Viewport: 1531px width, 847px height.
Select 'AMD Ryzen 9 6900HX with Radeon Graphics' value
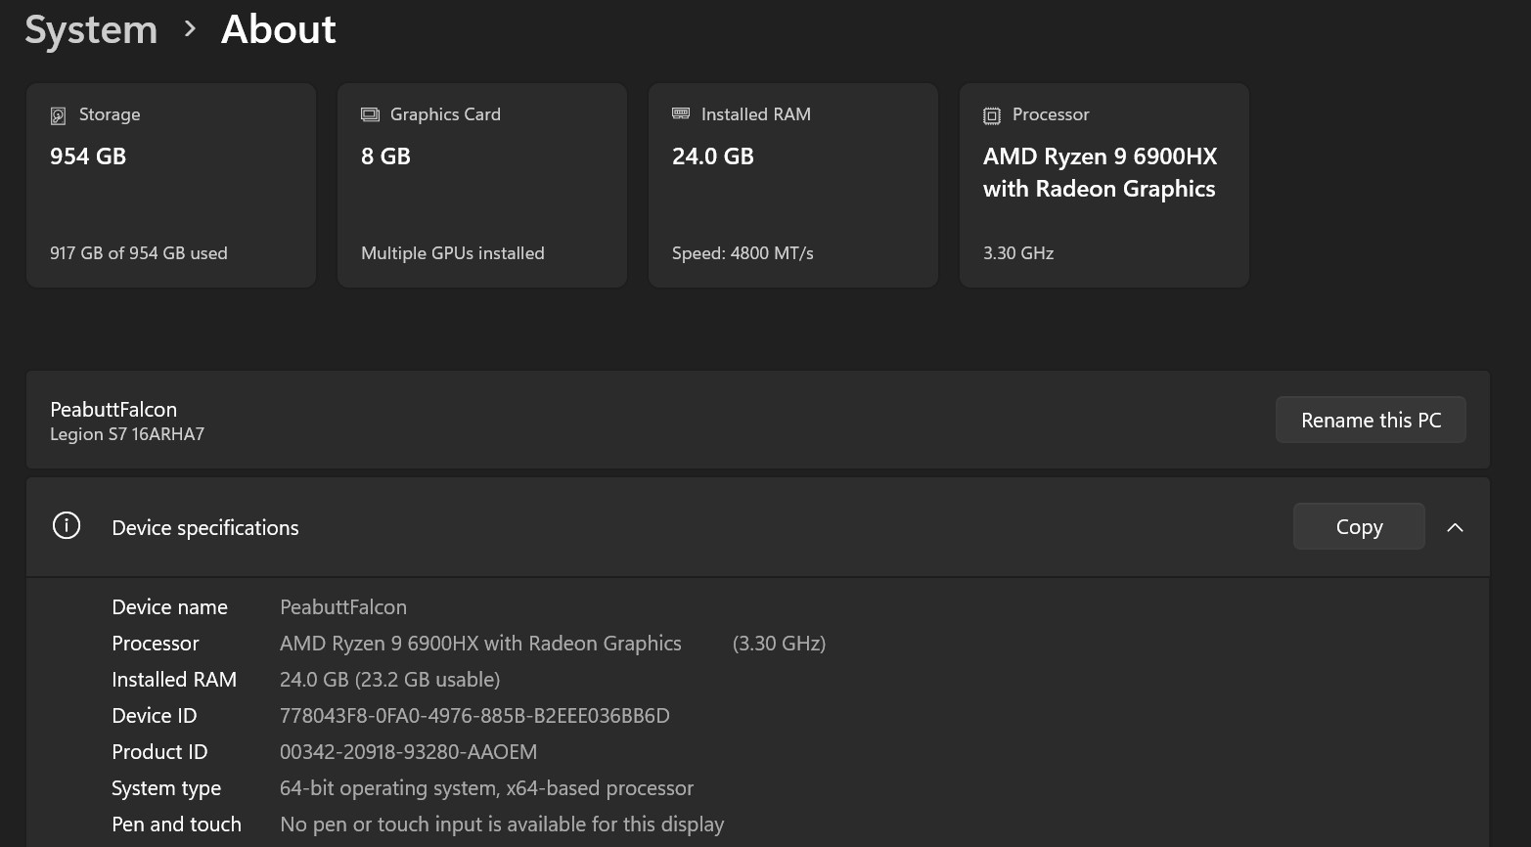click(480, 644)
